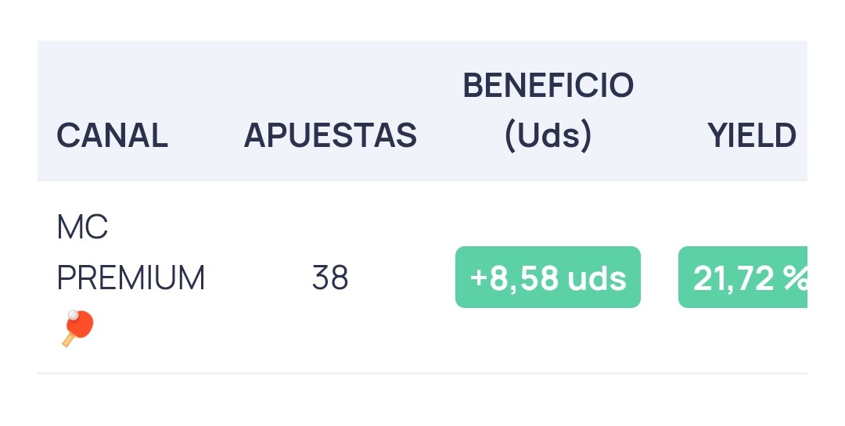Click the percent sign in yield badge
This screenshot has height=426, width=845.
click(x=795, y=278)
